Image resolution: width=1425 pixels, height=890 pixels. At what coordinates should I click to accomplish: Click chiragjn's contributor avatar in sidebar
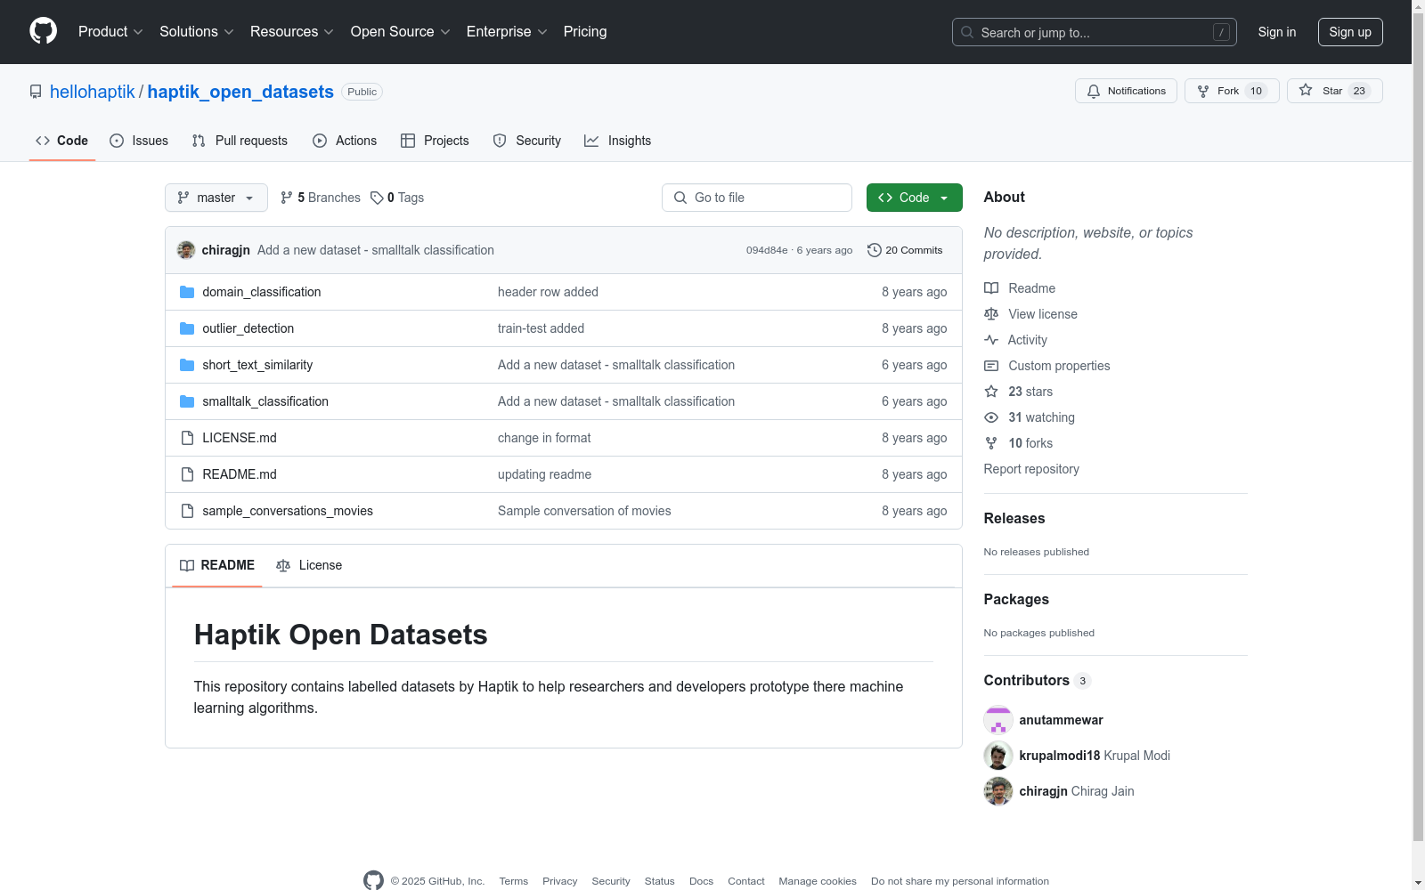click(x=998, y=791)
